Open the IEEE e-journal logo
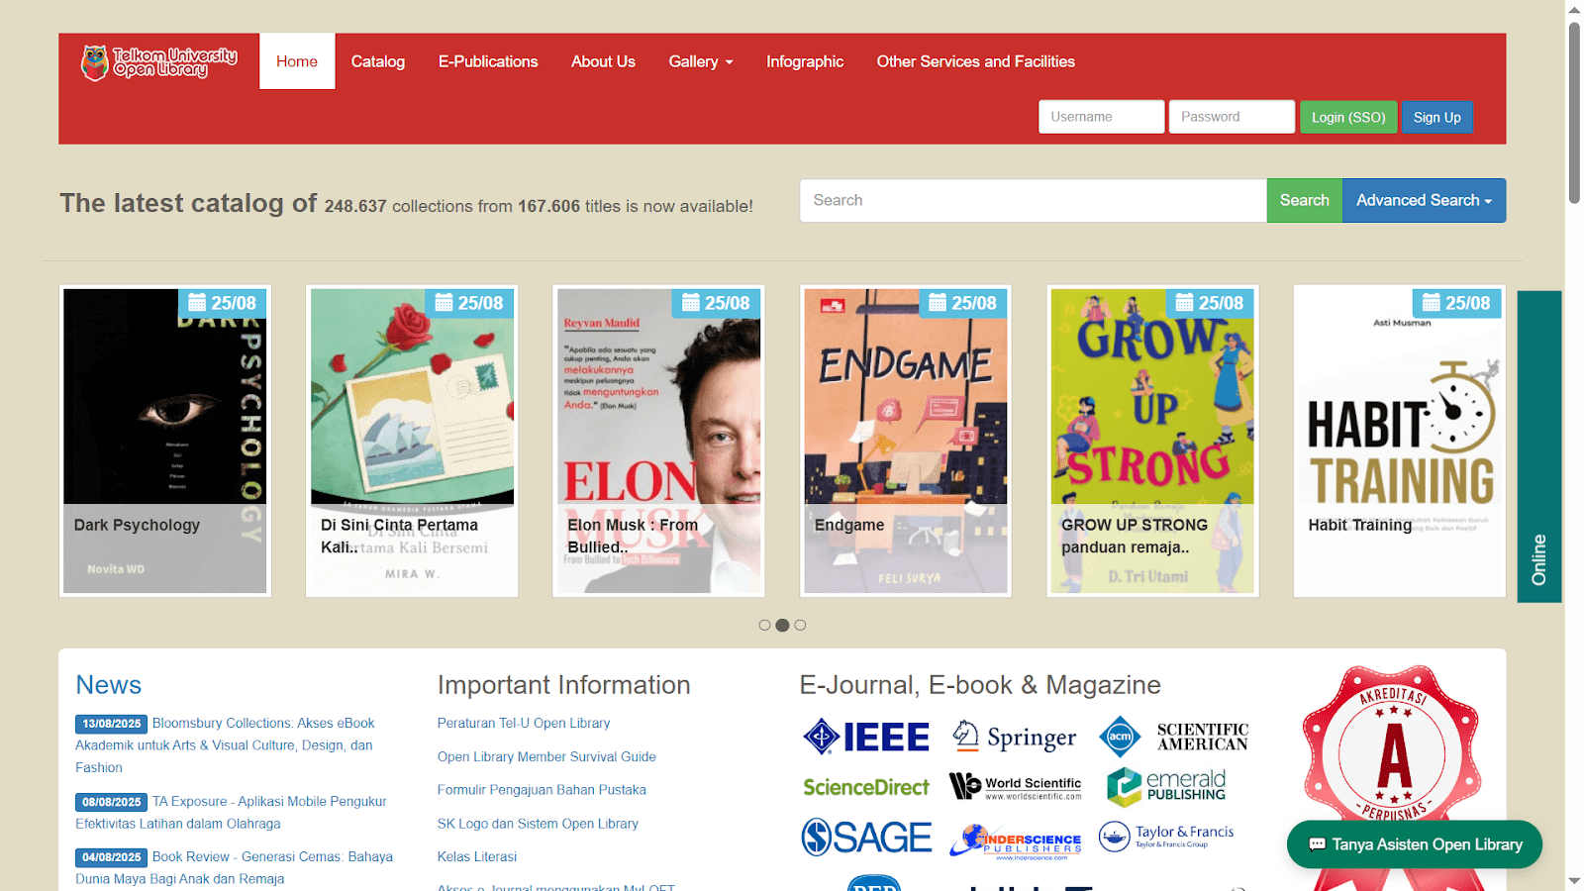Screen dimensions: 1584x891 pyautogui.click(x=866, y=737)
